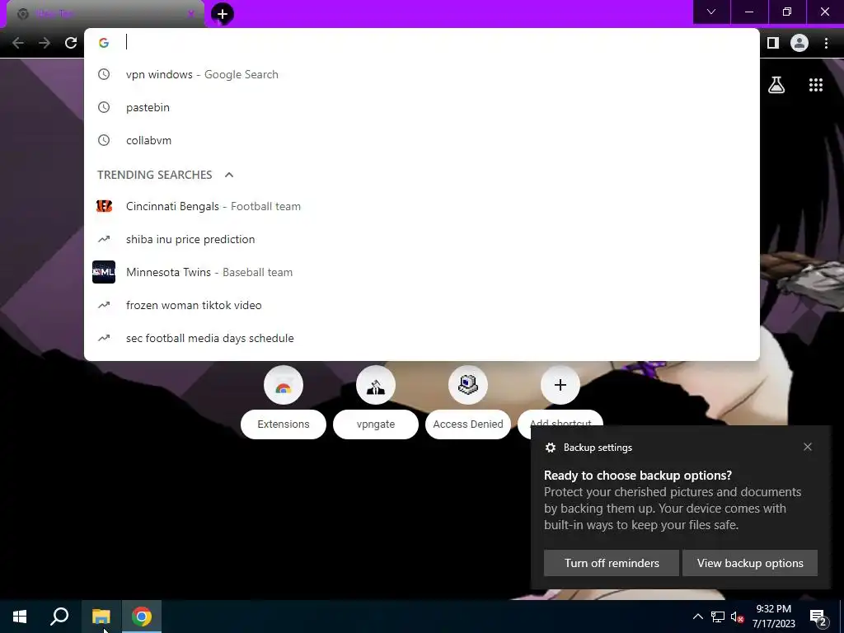Collapse the Trending Searches section
The height and width of the screenshot is (633, 844).
point(229,175)
